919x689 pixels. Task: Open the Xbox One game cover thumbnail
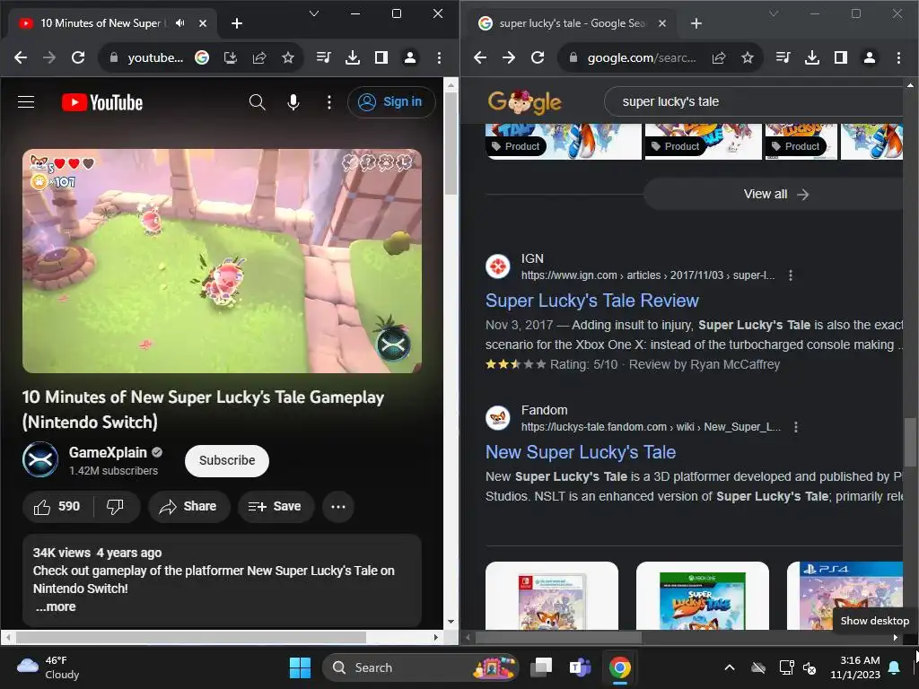tap(702, 596)
